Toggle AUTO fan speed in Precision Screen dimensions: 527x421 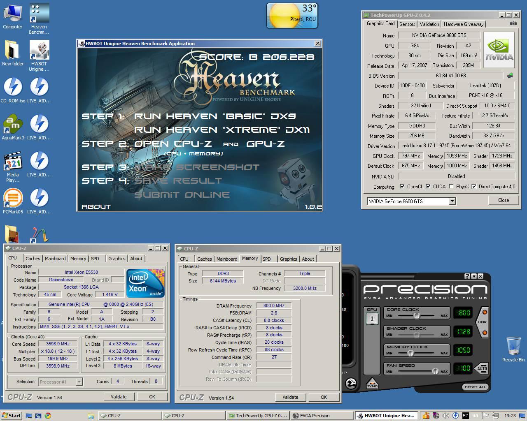tap(482, 368)
